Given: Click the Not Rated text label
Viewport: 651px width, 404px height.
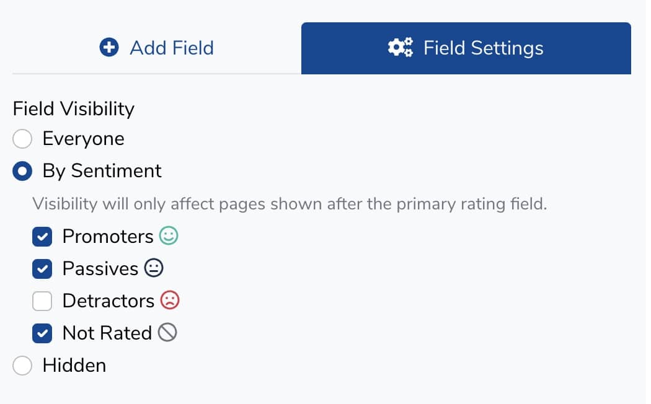Looking at the screenshot, I should (107, 333).
